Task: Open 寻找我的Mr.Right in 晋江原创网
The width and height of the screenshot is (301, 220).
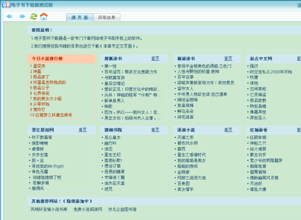Action: click(x=48, y=166)
